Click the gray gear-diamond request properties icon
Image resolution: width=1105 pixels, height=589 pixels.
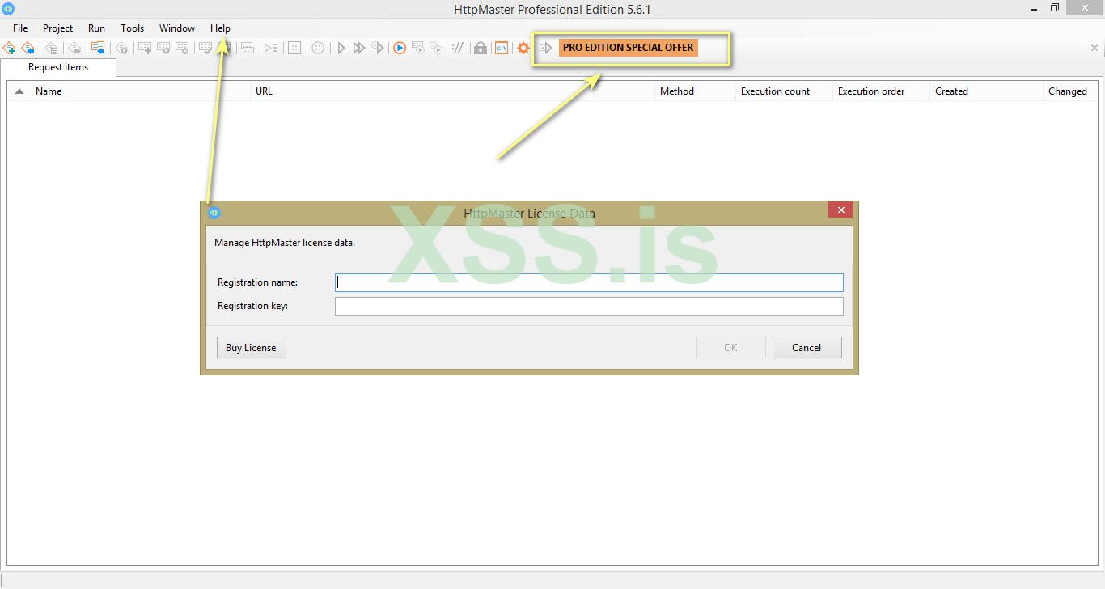click(121, 48)
